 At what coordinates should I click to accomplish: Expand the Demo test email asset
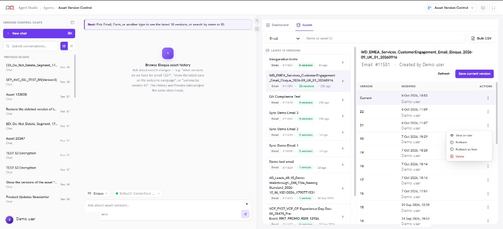[342, 165]
